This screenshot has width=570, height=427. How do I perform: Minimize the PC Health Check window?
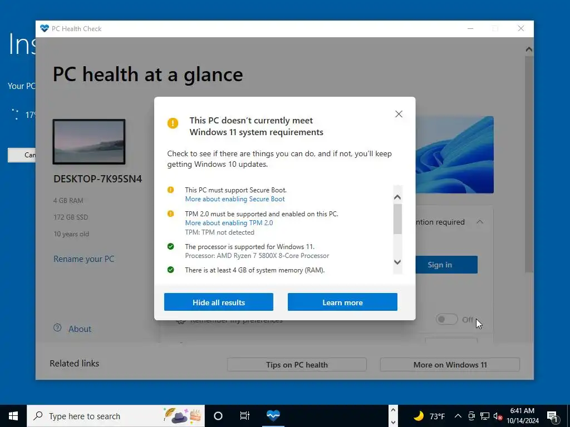click(x=470, y=29)
